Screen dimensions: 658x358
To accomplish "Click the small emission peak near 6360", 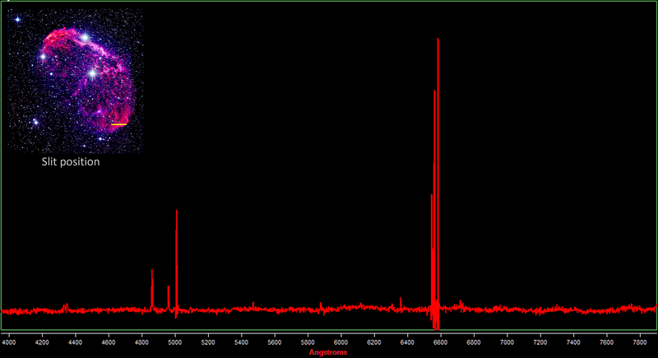I will 401,300.
